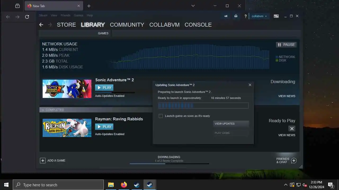Open the Friends menu
The width and height of the screenshot is (339, 190).
pos(65,15)
